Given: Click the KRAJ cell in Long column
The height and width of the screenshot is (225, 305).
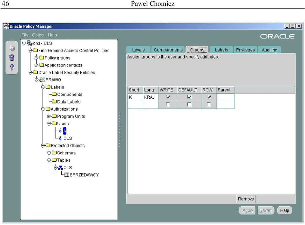Looking at the screenshot, I should (151, 97).
